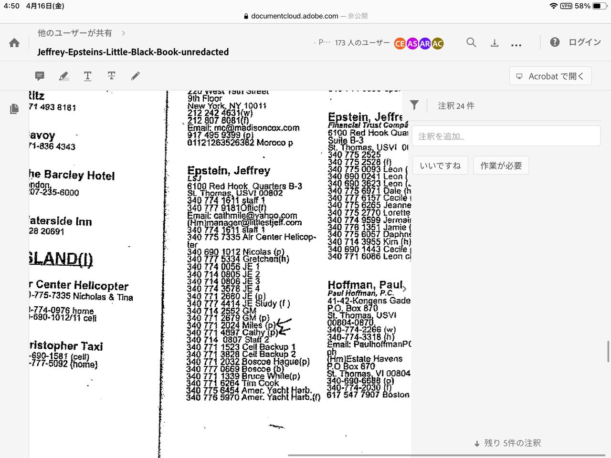Open the search magnifier in the header
Viewport: 611px width, 458px height.
(x=471, y=42)
